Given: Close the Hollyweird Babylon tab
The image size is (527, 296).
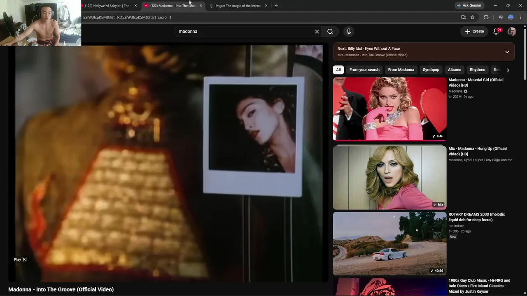Looking at the screenshot, I should (135, 6).
